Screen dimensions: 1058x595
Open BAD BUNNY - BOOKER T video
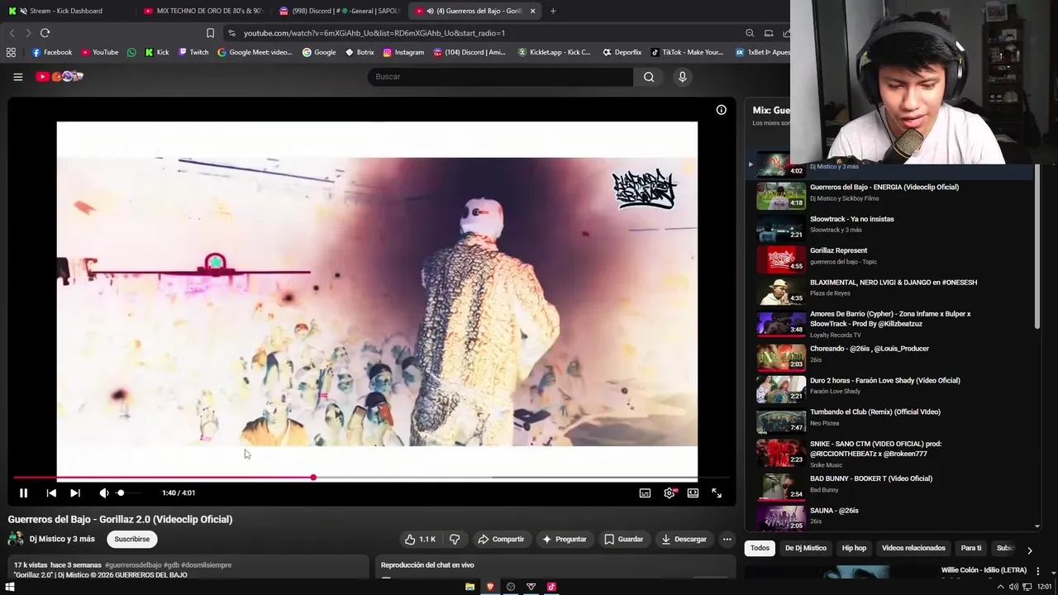click(x=871, y=478)
